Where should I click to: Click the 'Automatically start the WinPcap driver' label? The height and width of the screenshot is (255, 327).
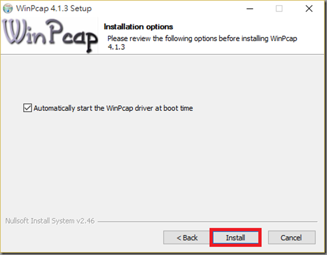coord(113,108)
